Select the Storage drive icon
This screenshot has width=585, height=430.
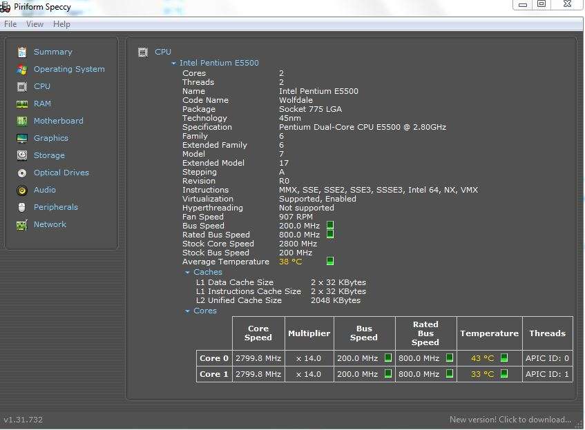pos(22,155)
